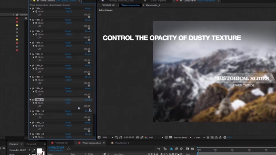Click the Title_2 slider handle
This screenshot has width=276, height=155.
[x=89, y=28]
